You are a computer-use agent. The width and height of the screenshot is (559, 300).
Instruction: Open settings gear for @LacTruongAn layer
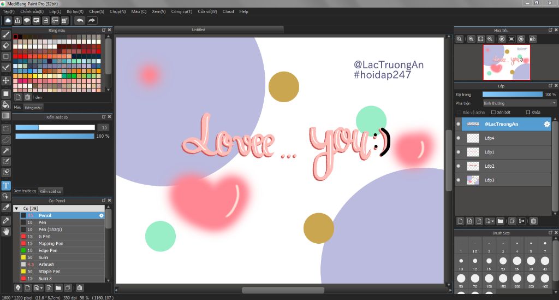click(x=546, y=124)
